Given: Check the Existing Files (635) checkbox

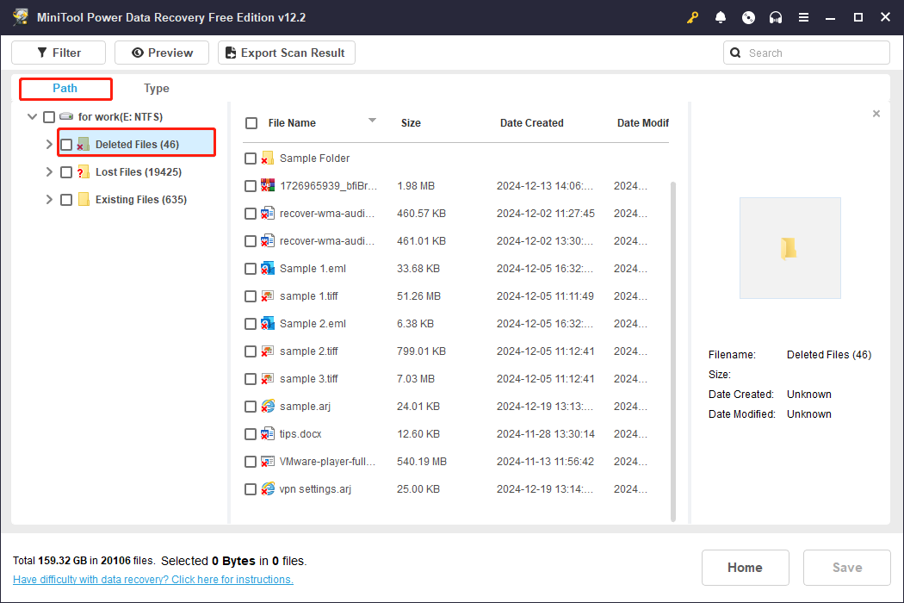Looking at the screenshot, I should (66, 200).
